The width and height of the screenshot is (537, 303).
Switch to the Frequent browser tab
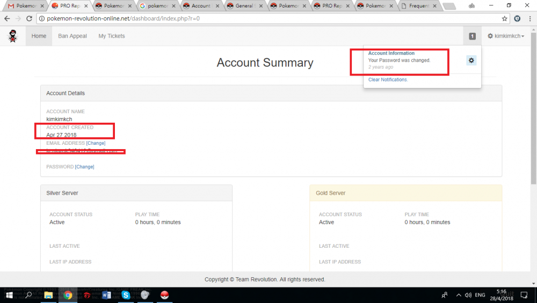419,6
